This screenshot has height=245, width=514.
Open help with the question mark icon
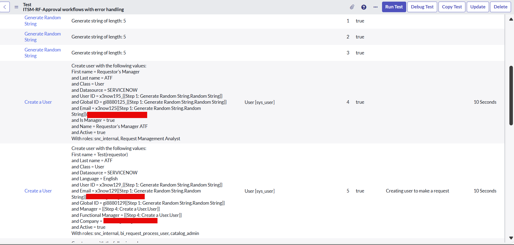(x=364, y=7)
